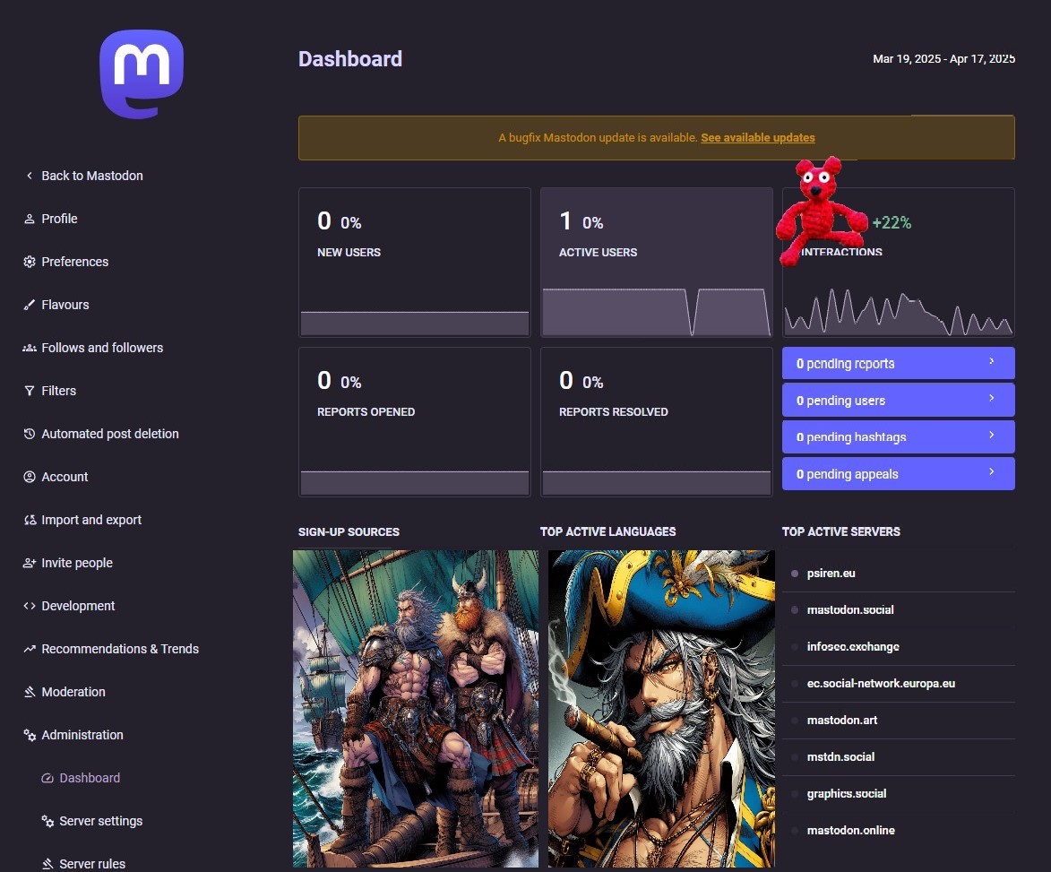The width and height of the screenshot is (1051, 872).
Task: Click the Active Users stat card
Action: [x=656, y=262]
